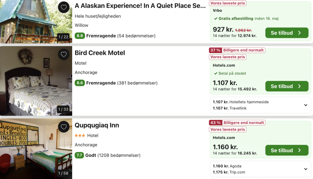Click the 7.7 rating badge of Qupqugiaq Inn
This screenshot has height=179, width=313.
[79, 155]
